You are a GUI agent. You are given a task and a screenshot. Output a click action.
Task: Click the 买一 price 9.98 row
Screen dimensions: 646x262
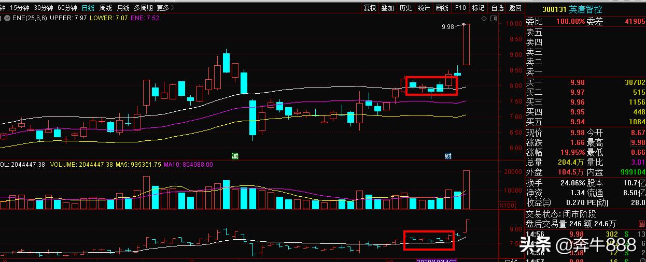(x=586, y=82)
